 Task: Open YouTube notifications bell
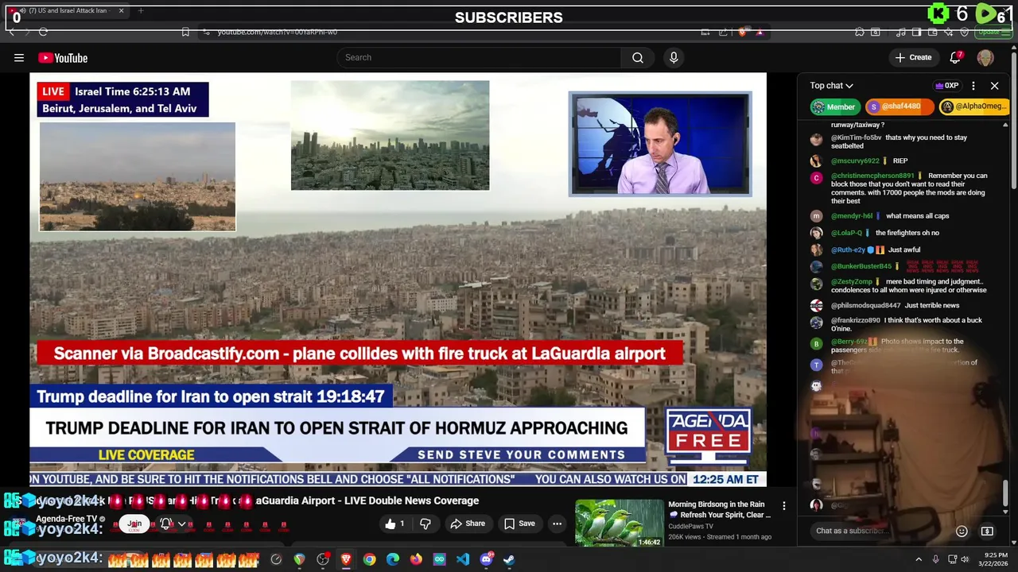point(955,57)
